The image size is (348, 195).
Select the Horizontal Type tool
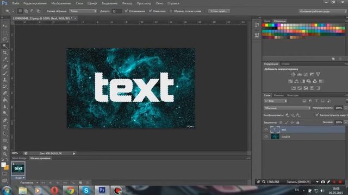[5, 127]
